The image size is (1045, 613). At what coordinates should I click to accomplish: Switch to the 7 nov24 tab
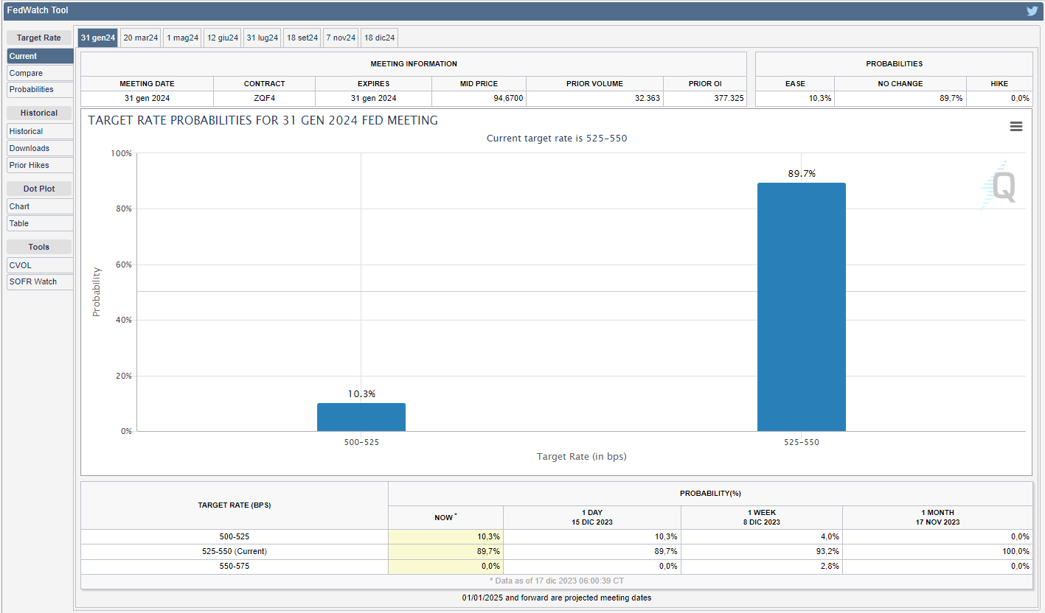click(341, 38)
